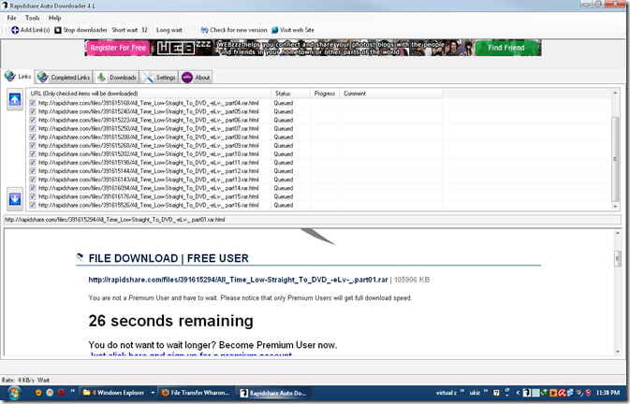Screen dimensions: 630x404
Task: Click the Long wait value field
Action: click(x=191, y=30)
